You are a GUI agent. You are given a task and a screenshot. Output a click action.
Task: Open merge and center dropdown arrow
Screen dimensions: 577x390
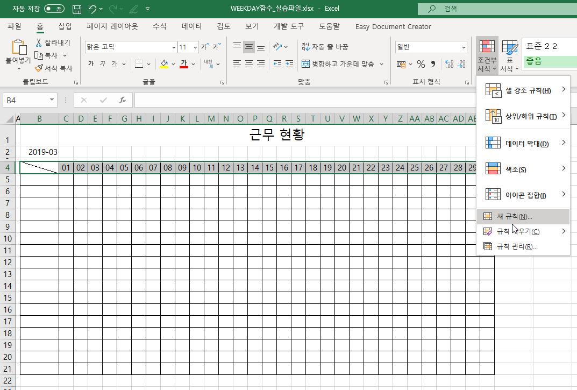tap(382, 64)
